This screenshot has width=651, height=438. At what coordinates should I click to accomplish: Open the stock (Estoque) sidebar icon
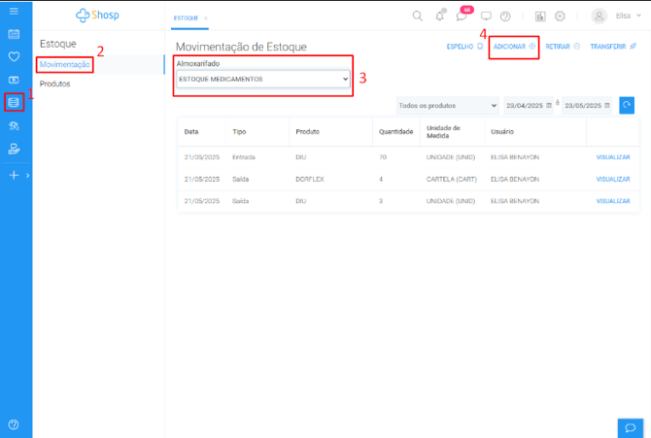[14, 102]
